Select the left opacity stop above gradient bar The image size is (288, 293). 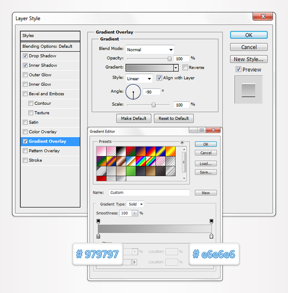point(98,221)
